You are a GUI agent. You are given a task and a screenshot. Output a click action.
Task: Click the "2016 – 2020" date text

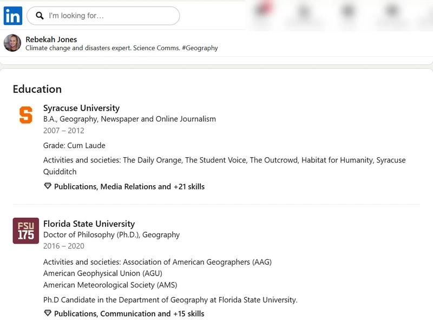click(x=63, y=246)
